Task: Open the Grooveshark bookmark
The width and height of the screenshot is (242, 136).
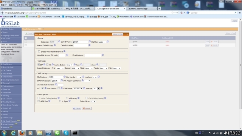Action: coord(50,17)
